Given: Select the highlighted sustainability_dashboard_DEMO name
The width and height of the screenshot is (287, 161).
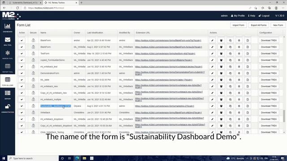Looking at the screenshot, I should [56, 106].
